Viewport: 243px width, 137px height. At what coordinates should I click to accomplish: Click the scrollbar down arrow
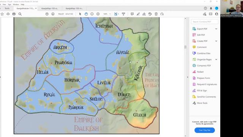(185, 136)
